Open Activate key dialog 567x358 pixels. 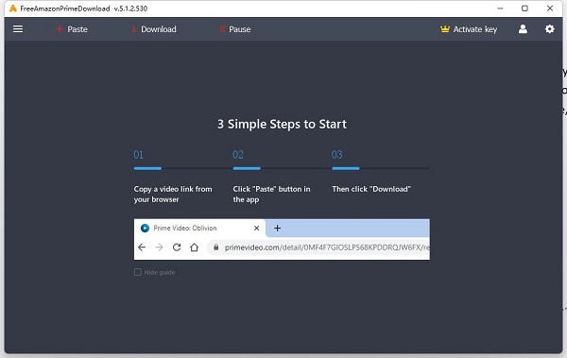coord(469,29)
